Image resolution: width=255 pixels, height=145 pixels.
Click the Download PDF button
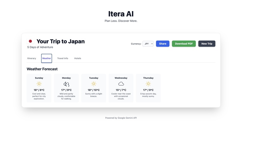184,44
